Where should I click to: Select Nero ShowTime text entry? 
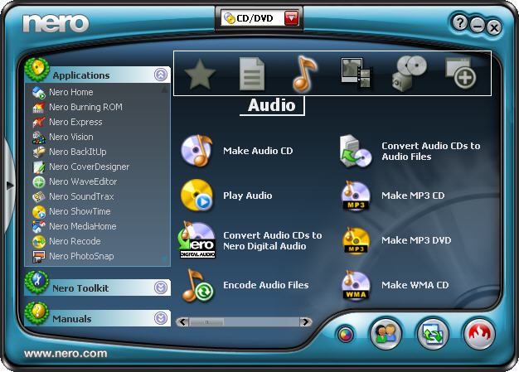pyautogui.click(x=80, y=211)
